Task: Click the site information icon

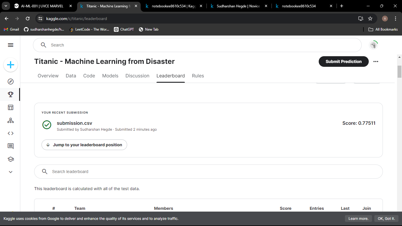Action: coord(41,19)
